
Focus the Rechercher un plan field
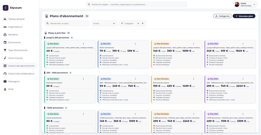(67, 23)
